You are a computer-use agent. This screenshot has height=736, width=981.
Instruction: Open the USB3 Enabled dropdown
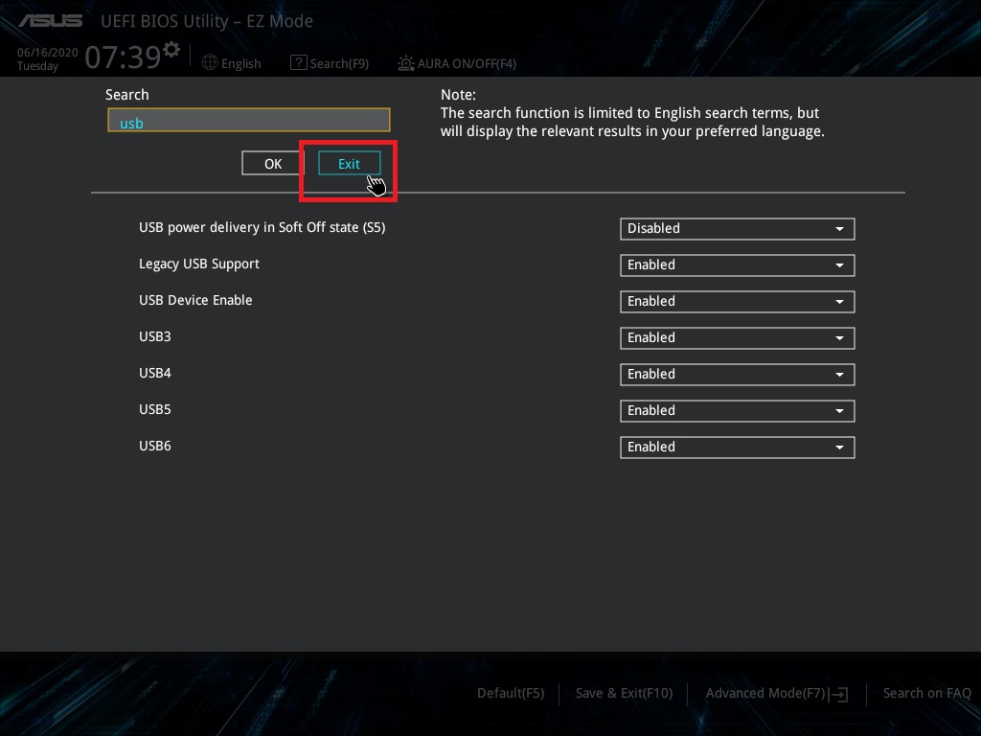[737, 337]
